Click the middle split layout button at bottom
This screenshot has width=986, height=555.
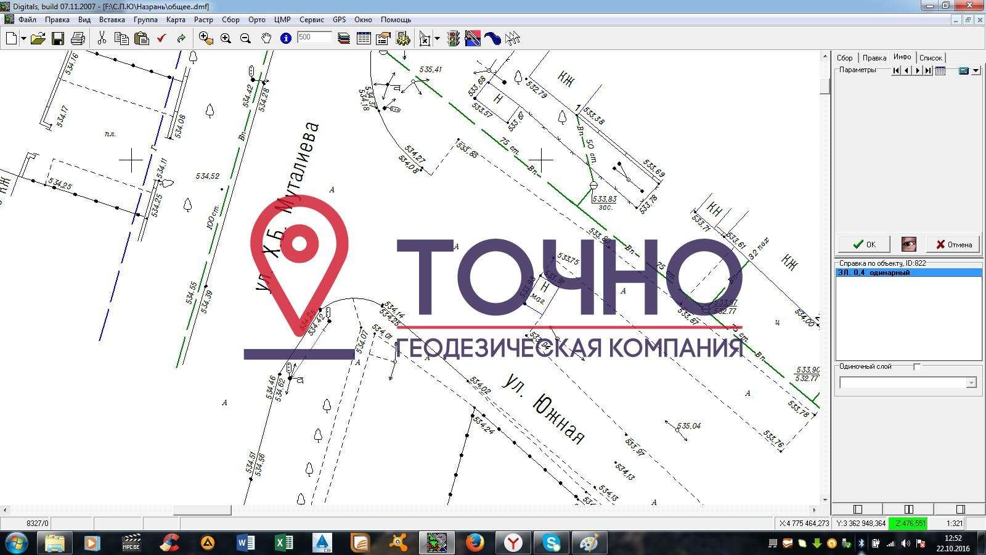click(x=908, y=509)
